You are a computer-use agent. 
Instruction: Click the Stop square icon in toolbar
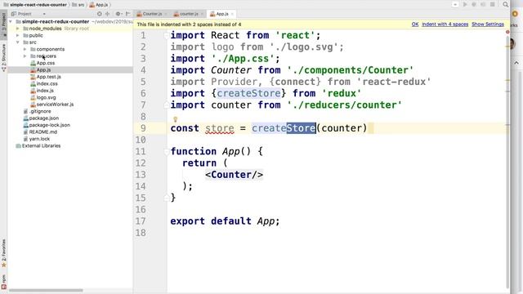click(x=492, y=4)
